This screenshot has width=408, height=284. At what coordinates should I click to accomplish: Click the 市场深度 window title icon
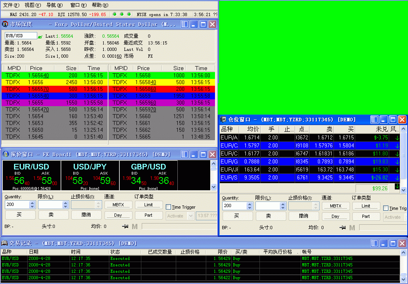tap(5, 24)
